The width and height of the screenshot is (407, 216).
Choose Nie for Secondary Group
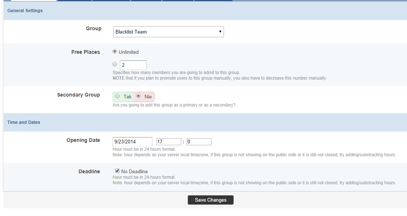[139, 96]
